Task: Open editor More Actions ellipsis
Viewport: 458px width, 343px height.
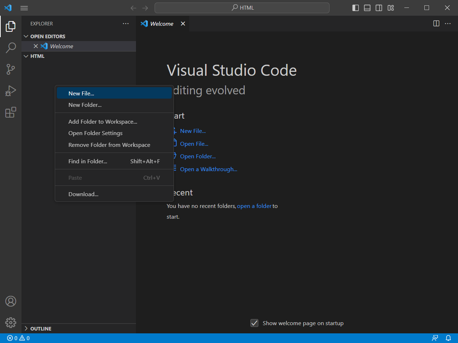Action: click(x=448, y=24)
